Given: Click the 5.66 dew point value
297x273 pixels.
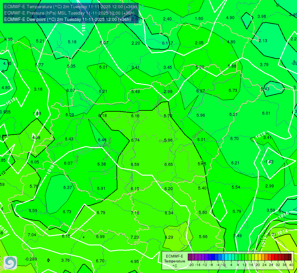Looking at the screenshot, I should 203,236.
